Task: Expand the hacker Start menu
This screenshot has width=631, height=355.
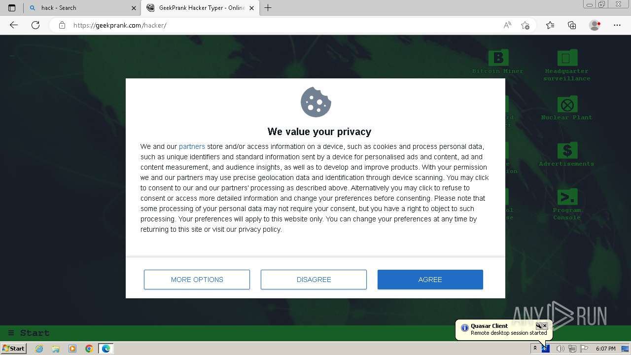Action: click(29, 333)
